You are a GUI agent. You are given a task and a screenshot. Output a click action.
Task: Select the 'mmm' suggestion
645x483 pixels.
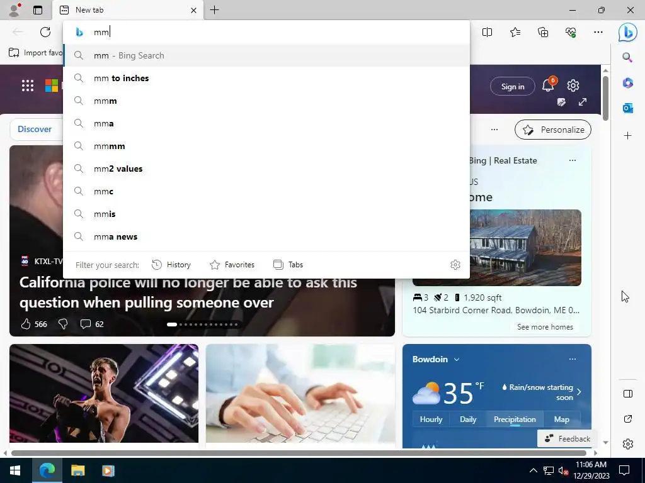266,101
